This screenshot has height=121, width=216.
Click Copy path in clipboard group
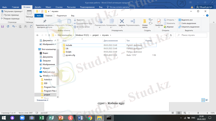pos(83,23)
